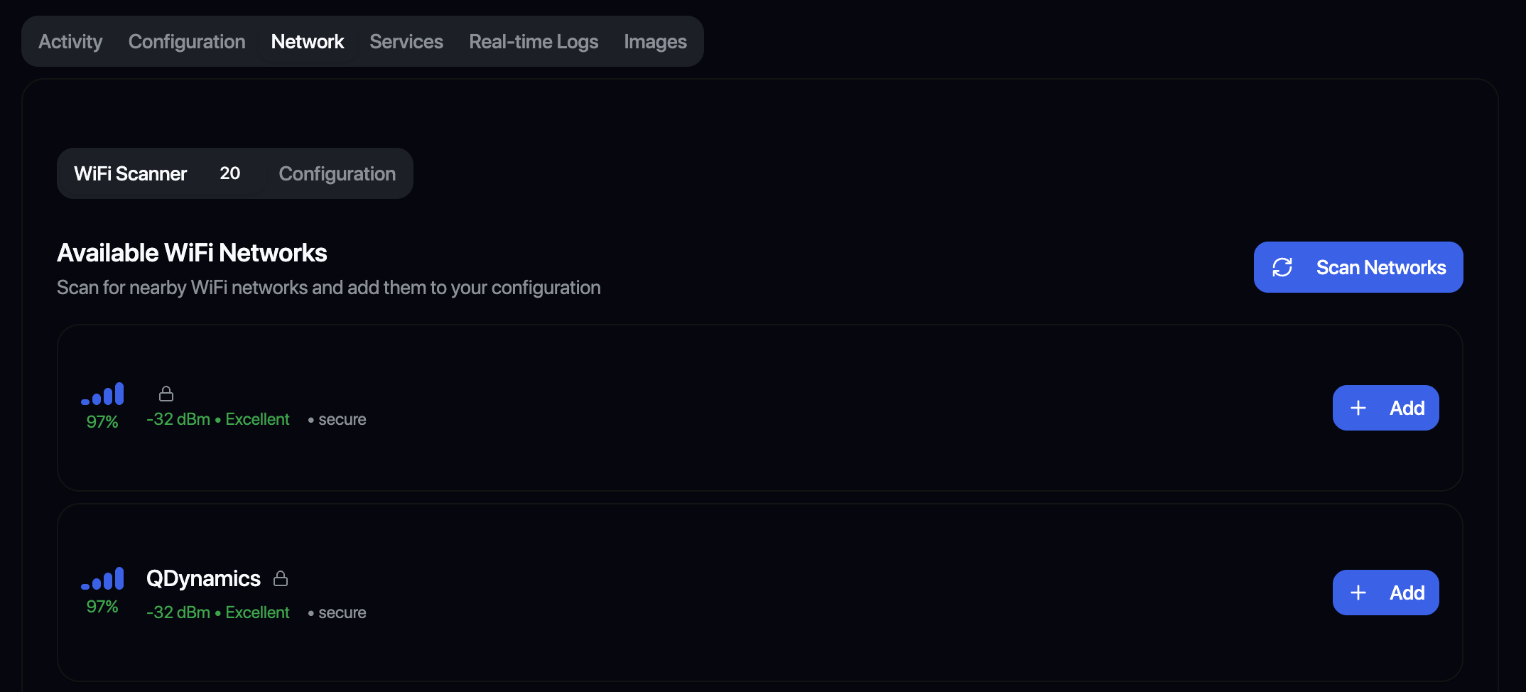The height and width of the screenshot is (692, 1526).
Task: Click the lock icon of the unnamed network
Action: pyautogui.click(x=166, y=394)
